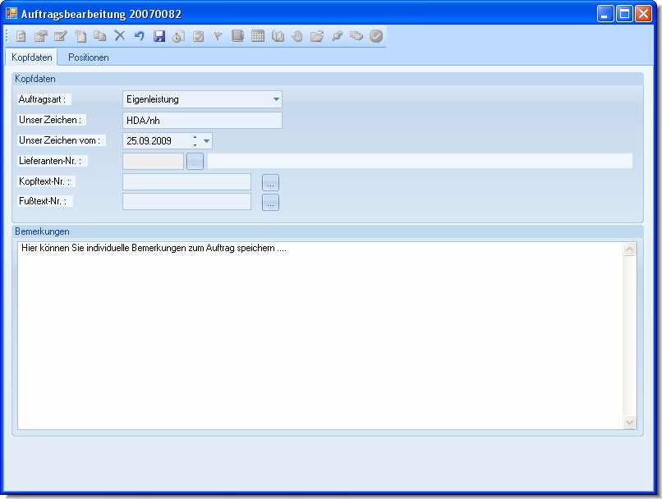Screen dimensions: 662x499
Task: Open the Auftragsart dropdown list
Action: coord(276,99)
